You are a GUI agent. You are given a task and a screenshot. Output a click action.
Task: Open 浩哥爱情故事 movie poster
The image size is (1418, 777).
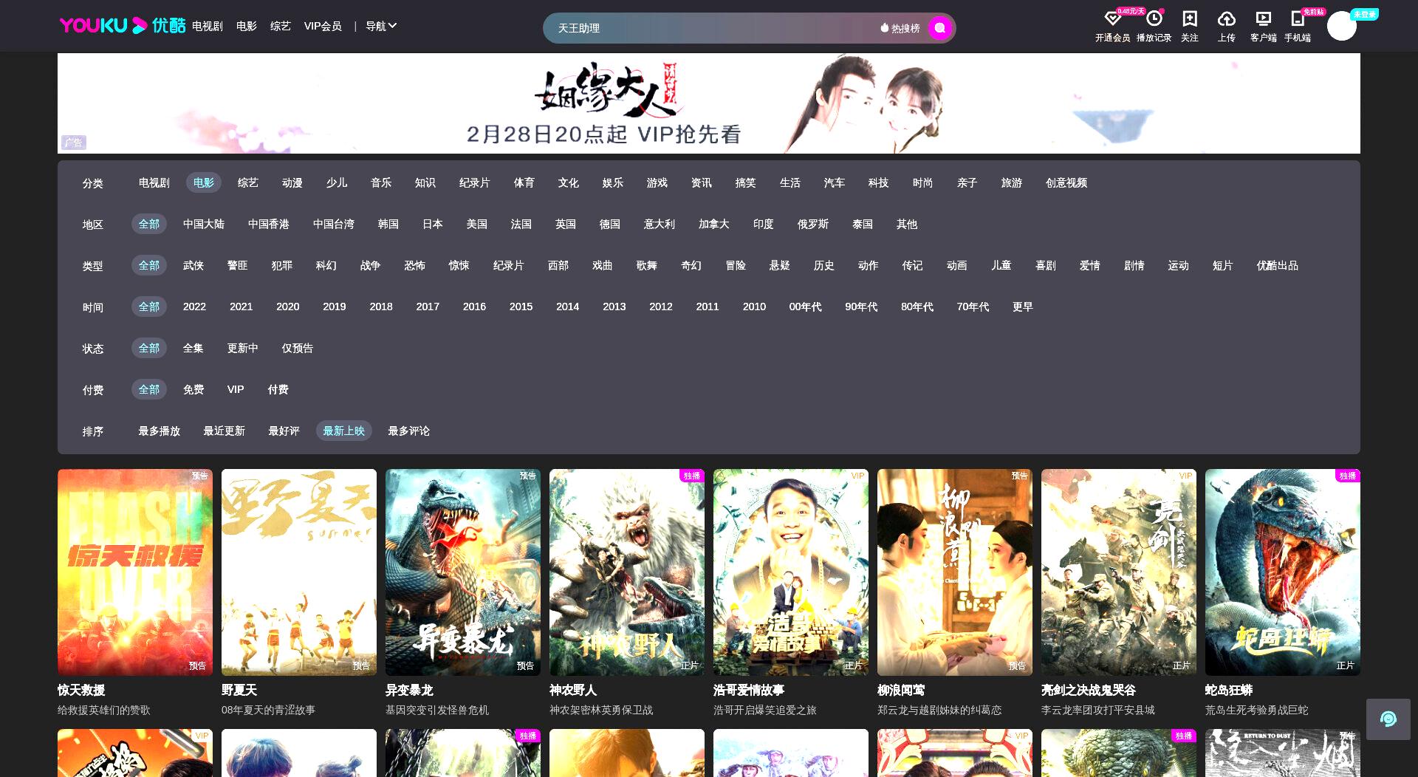click(791, 572)
